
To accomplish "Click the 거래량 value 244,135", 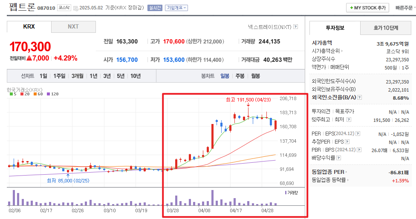I will click(x=269, y=42).
